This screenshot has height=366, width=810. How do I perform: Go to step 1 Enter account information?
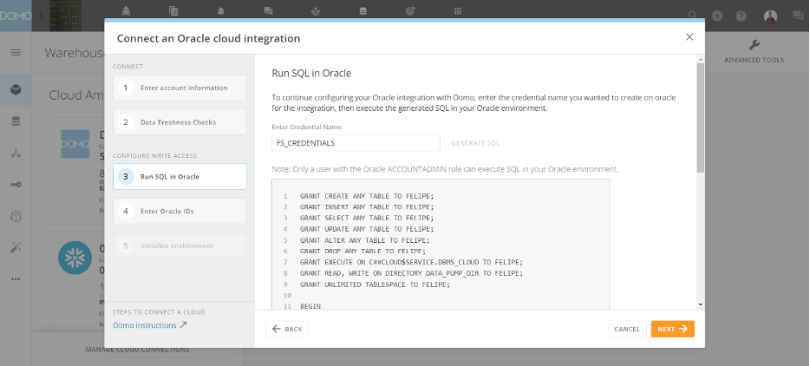[x=180, y=88]
